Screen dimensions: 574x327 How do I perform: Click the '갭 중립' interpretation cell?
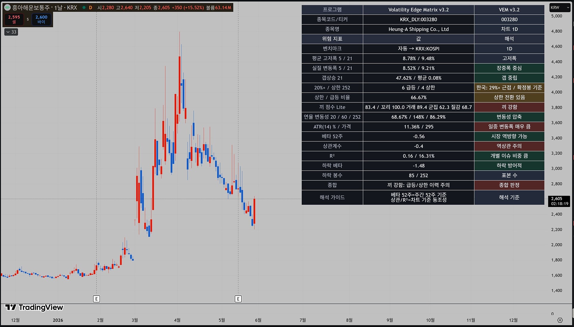[x=509, y=78]
